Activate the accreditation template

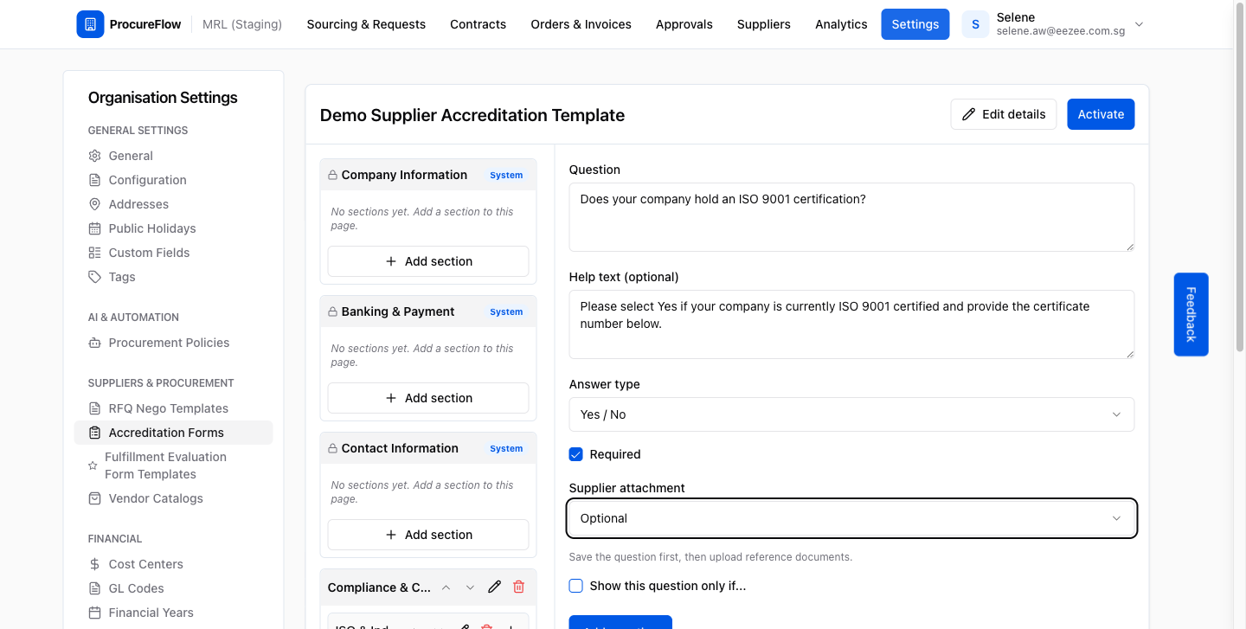[x=1101, y=114]
